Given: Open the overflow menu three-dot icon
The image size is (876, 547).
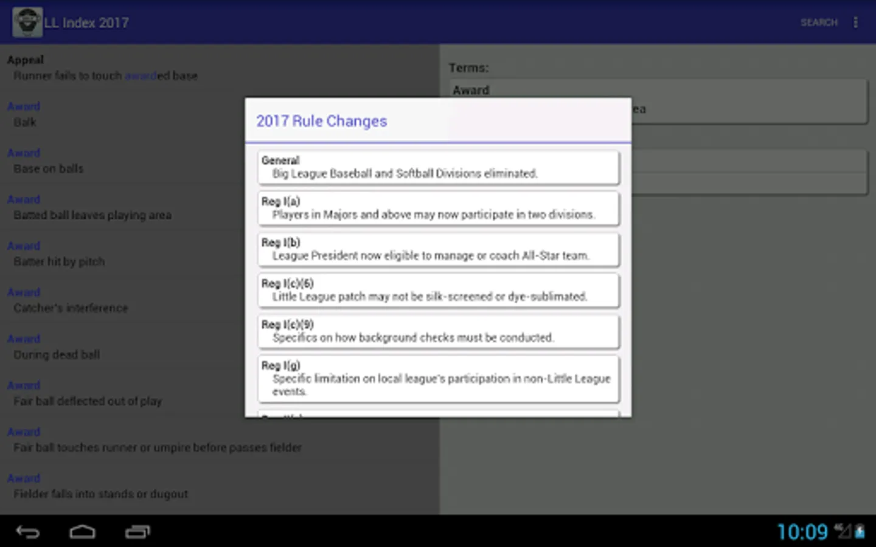Looking at the screenshot, I should (855, 22).
